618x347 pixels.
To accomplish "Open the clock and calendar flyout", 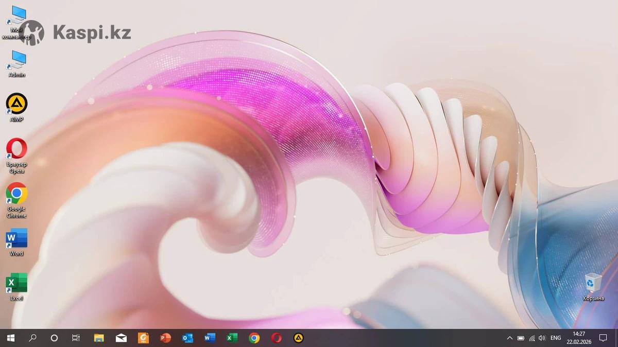I will [579, 338].
